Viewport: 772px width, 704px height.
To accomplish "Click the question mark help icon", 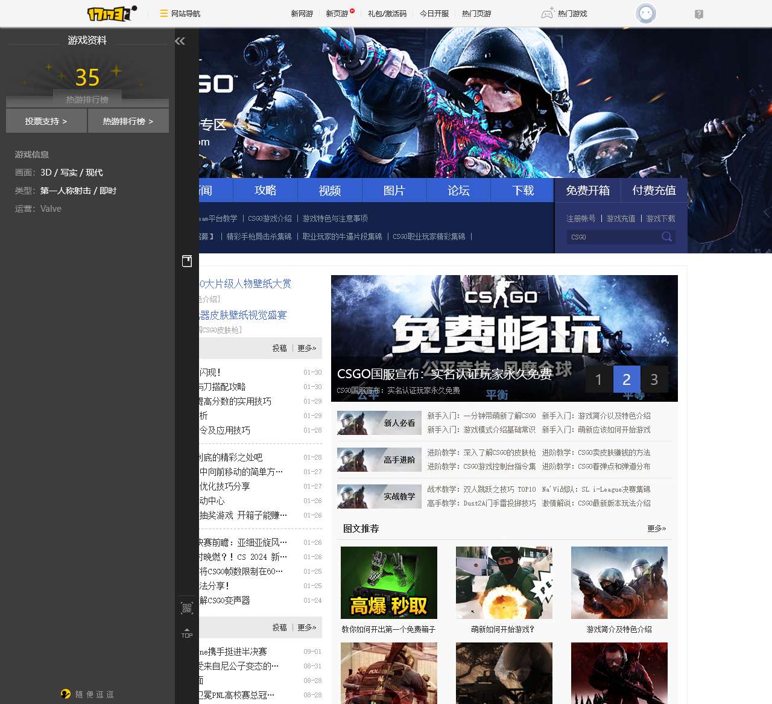I will (698, 14).
